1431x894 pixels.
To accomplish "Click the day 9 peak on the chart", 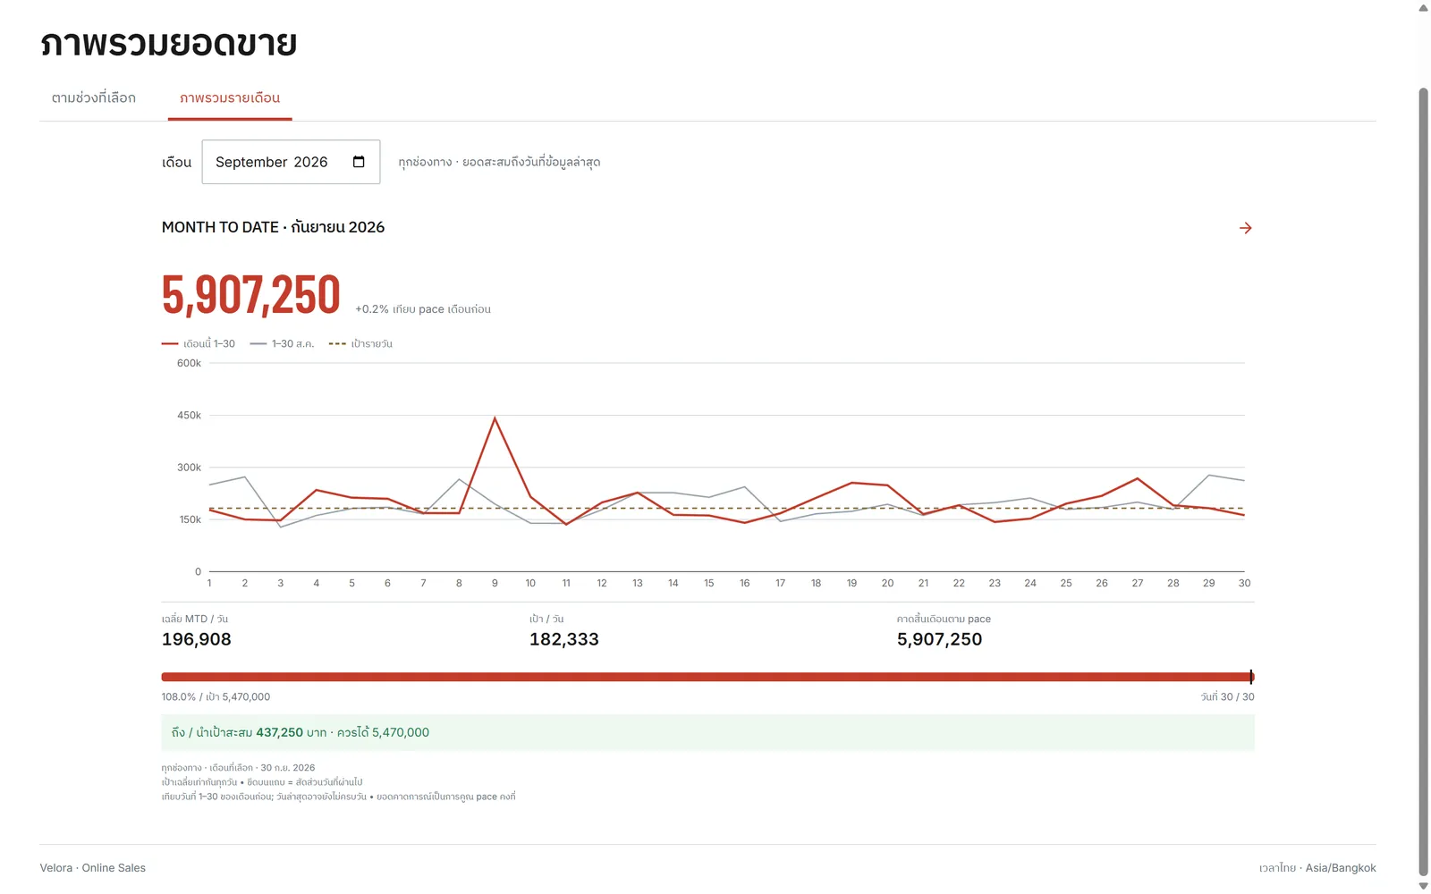I will point(495,418).
